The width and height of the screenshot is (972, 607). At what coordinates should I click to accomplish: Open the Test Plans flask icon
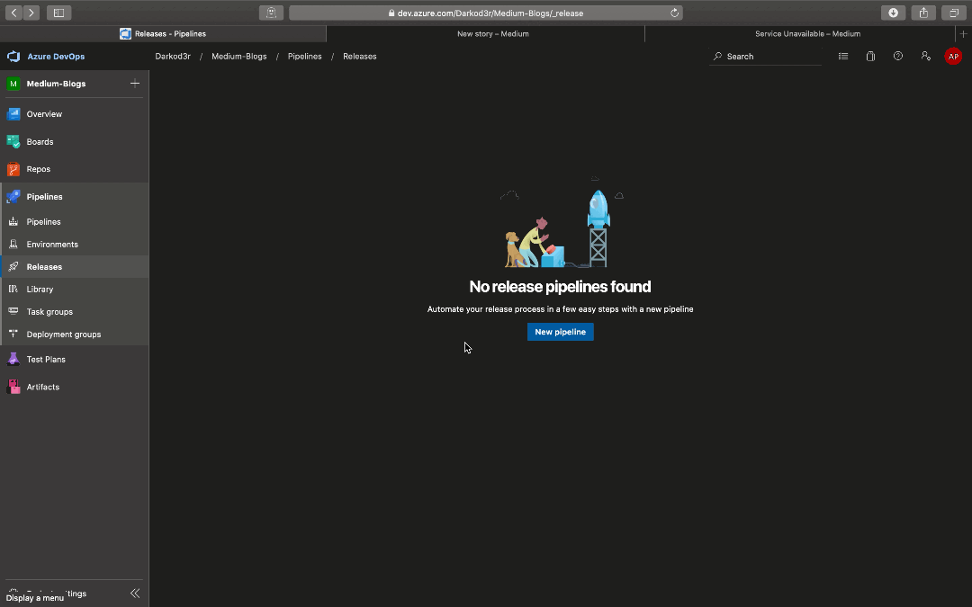tap(13, 359)
